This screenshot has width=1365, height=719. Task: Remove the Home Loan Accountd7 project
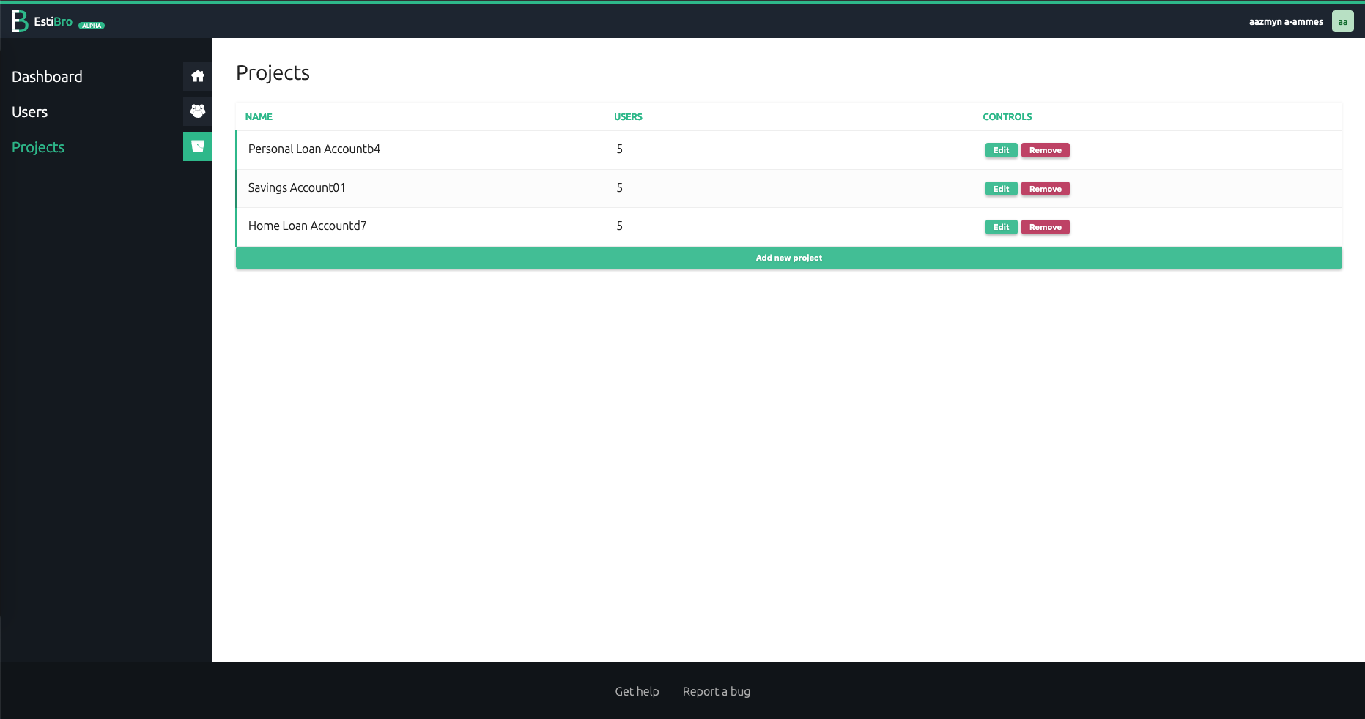click(1045, 227)
